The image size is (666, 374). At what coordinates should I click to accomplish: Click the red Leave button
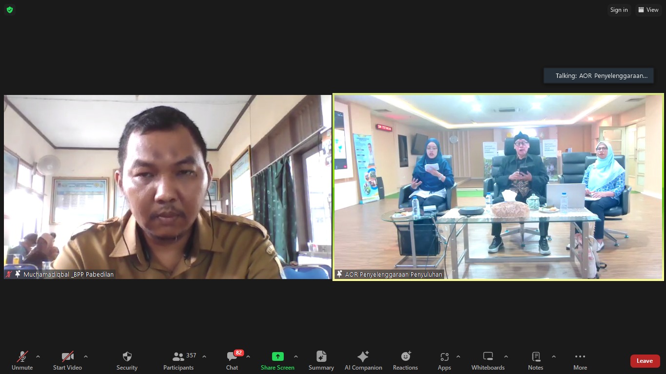tap(645, 361)
